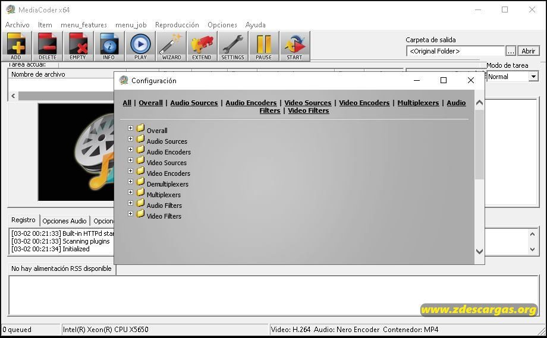Expand the Video Encoders tree node
The height and width of the screenshot is (338, 547).
[130, 170]
